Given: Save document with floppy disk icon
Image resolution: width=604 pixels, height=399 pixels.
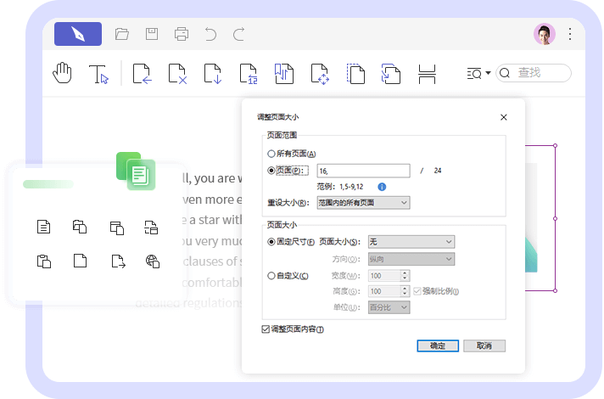Looking at the screenshot, I should pyautogui.click(x=152, y=34).
